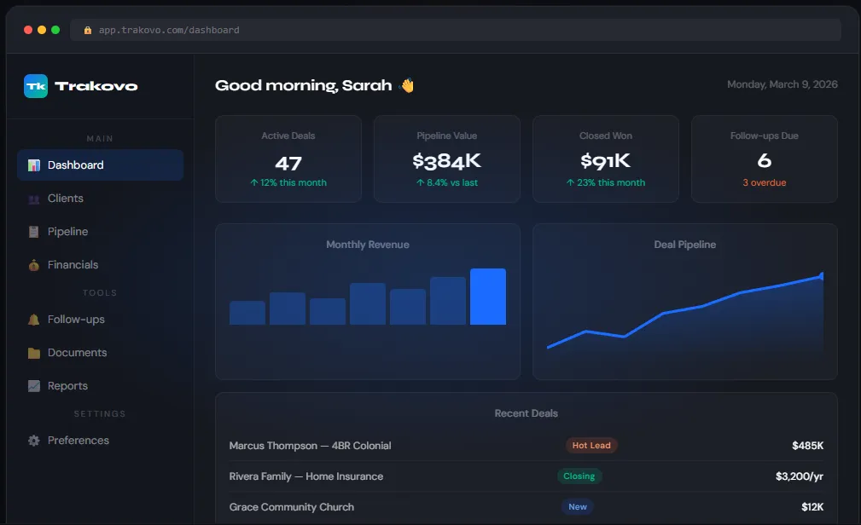Image resolution: width=861 pixels, height=525 pixels.
Task: Click the Pipeline clipboard icon
Action: [x=34, y=232]
